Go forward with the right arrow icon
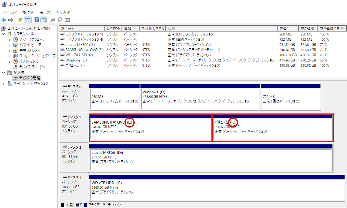This screenshot has height=208, width=347. tap(10, 20)
